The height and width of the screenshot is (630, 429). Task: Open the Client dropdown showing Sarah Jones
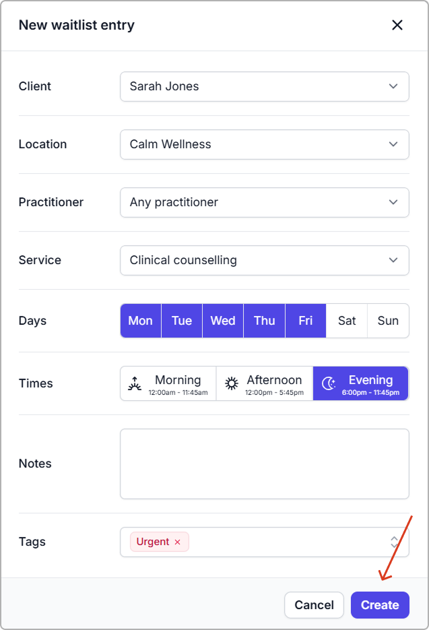tap(264, 86)
